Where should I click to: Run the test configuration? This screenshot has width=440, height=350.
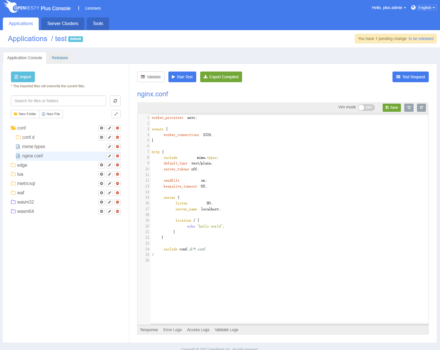[182, 77]
